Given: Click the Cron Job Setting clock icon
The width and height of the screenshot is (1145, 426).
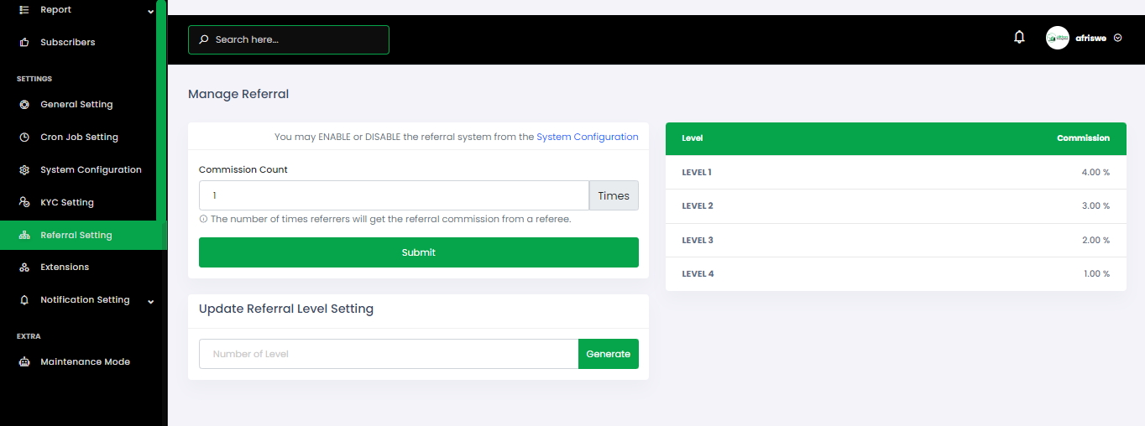Looking at the screenshot, I should tap(24, 138).
